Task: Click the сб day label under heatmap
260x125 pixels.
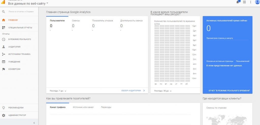Action: pos(187,84)
